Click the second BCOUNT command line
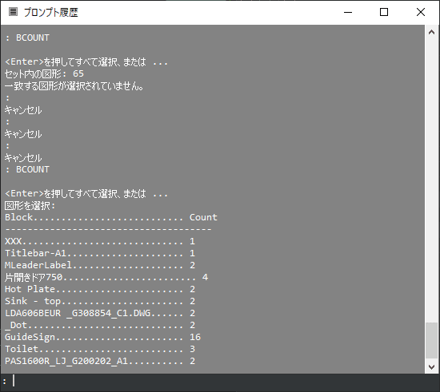The image size is (440, 392). 27,169
